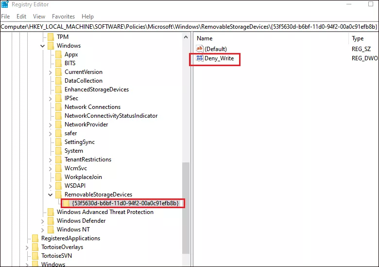Select the WorkplaceJoin folder icon
Viewport: 379px width, 267px height.
pyautogui.click(x=58, y=177)
